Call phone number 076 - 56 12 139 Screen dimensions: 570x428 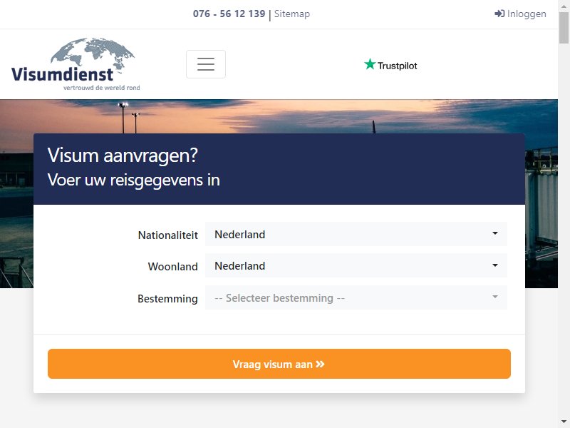pyautogui.click(x=229, y=14)
